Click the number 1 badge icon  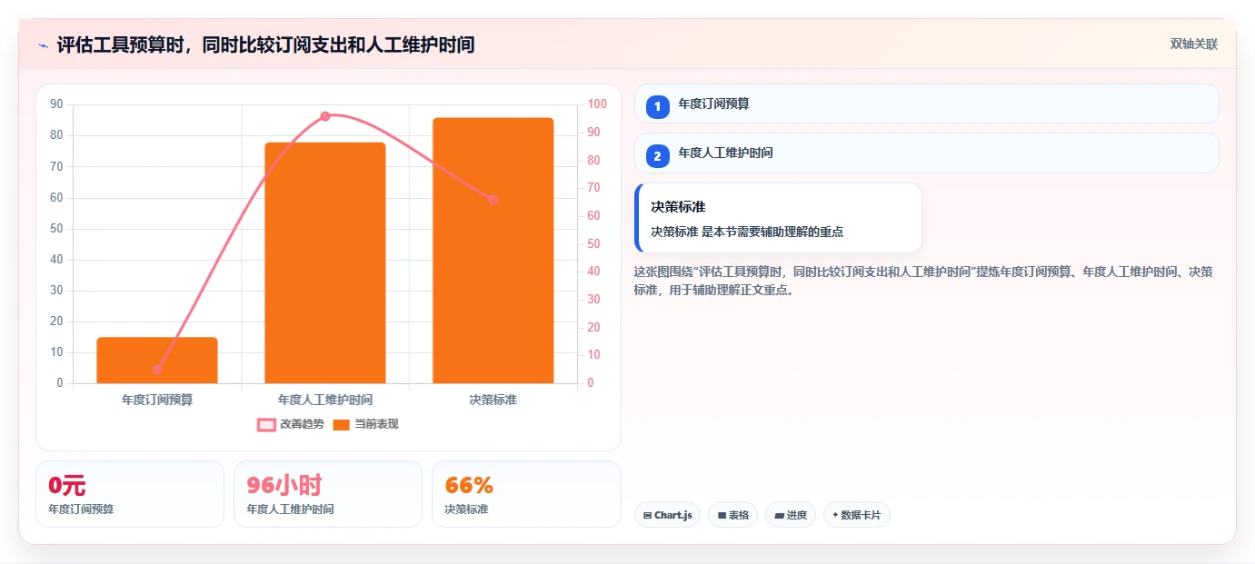point(658,106)
